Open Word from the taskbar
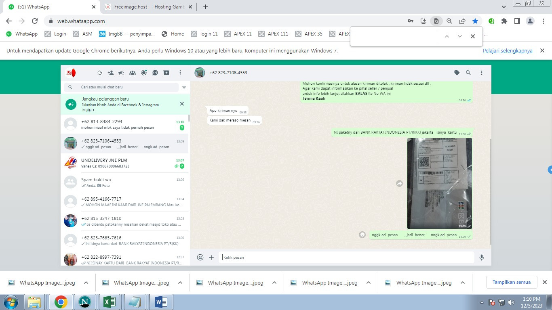The image size is (552, 310). pos(161,302)
